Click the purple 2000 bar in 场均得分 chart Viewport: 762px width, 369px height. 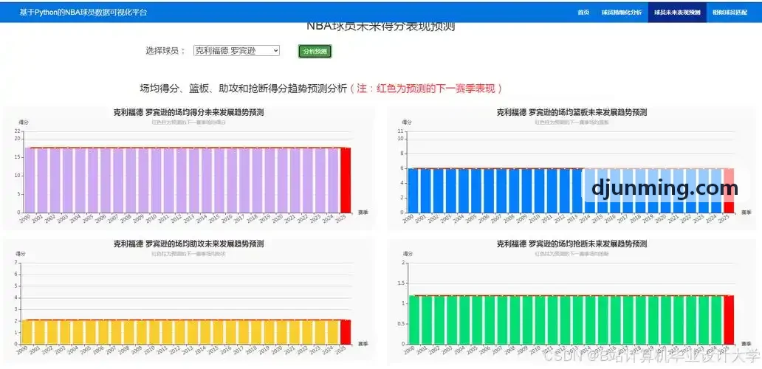30,180
